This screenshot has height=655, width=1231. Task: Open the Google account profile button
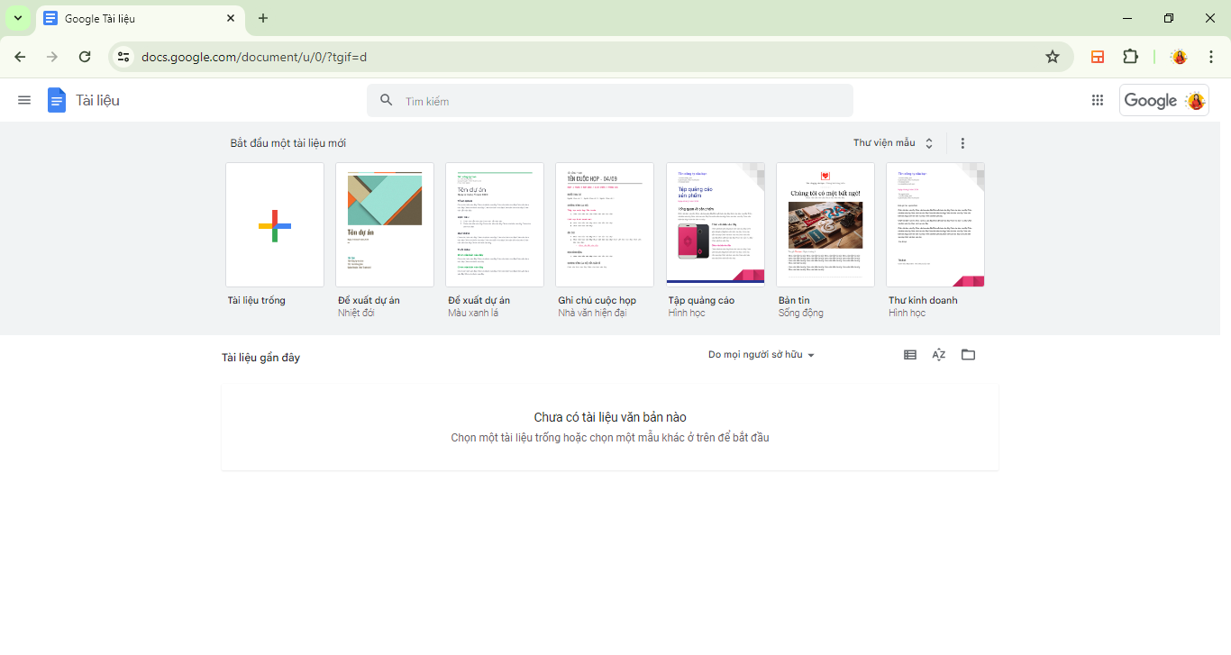(1164, 100)
